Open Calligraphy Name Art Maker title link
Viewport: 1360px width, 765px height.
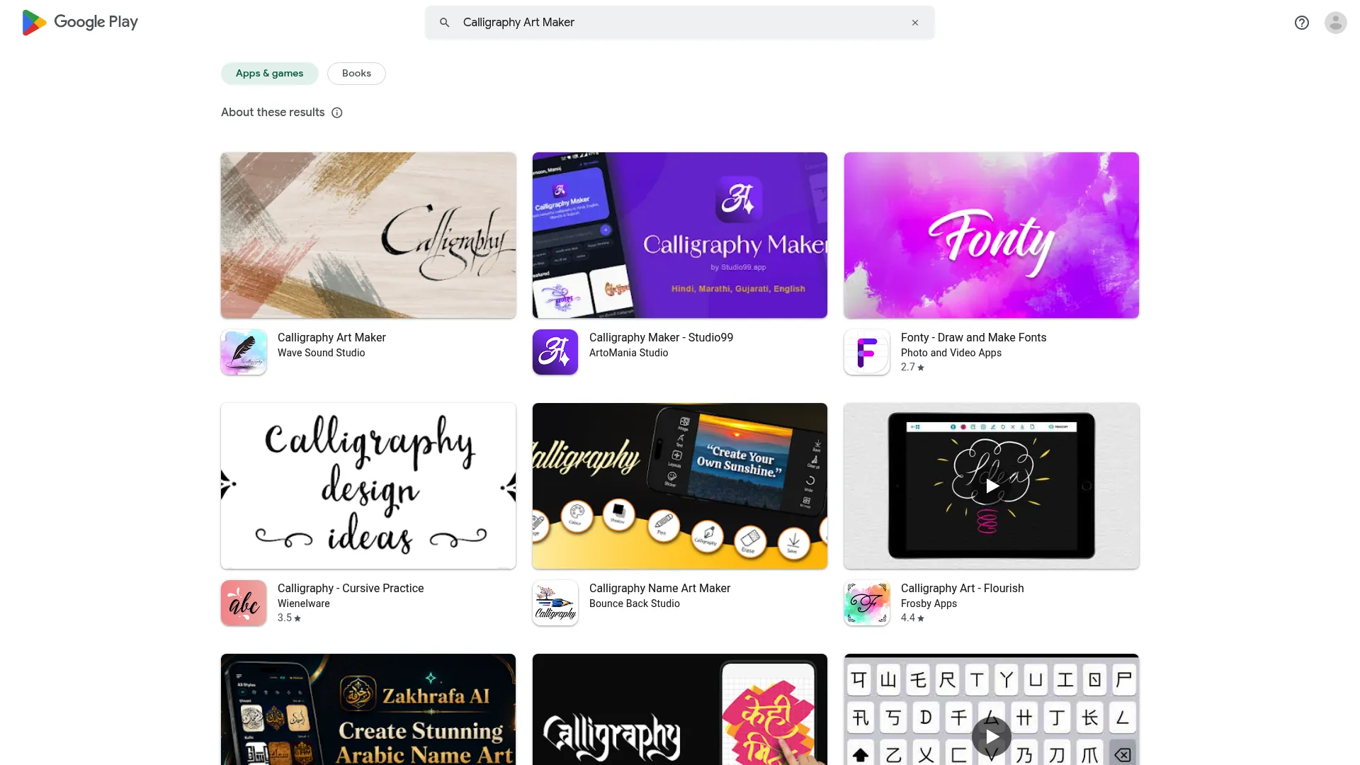tap(659, 589)
